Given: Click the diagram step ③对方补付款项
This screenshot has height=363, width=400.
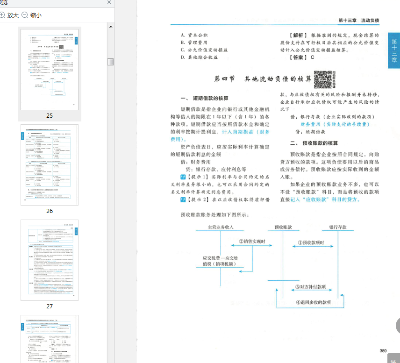Looking at the screenshot, I should point(310,287).
